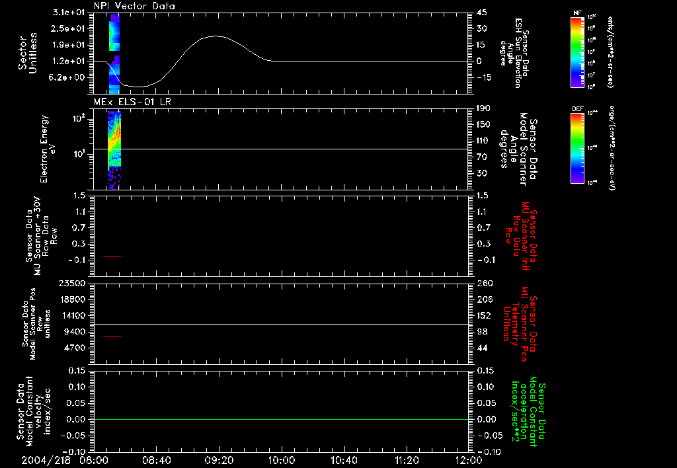Image resolution: width=677 pixels, height=468 pixels.
Task: Select the "Model Scanner Angle degrees" right label
Action: (520, 149)
